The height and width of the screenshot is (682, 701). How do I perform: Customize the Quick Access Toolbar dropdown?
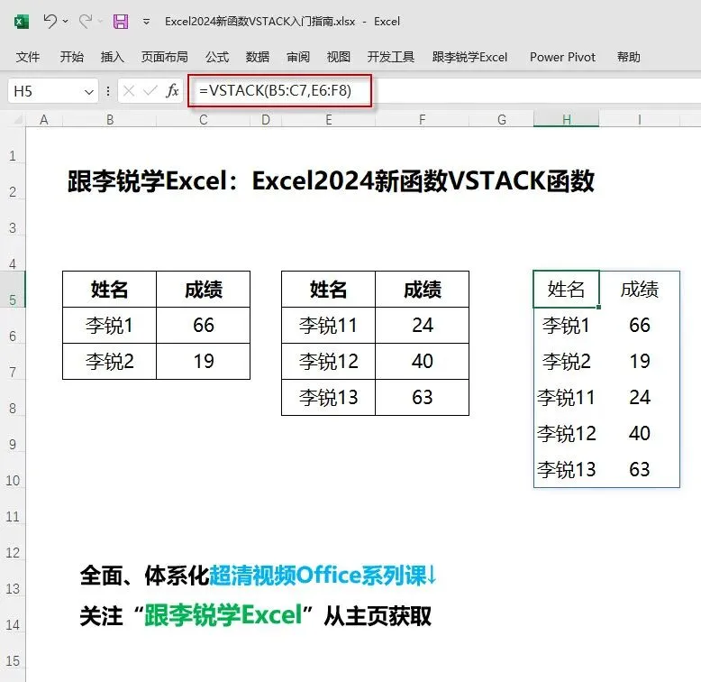coord(146,22)
